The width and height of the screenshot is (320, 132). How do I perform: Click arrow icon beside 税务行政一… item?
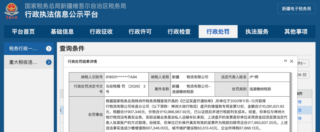pos(49,49)
